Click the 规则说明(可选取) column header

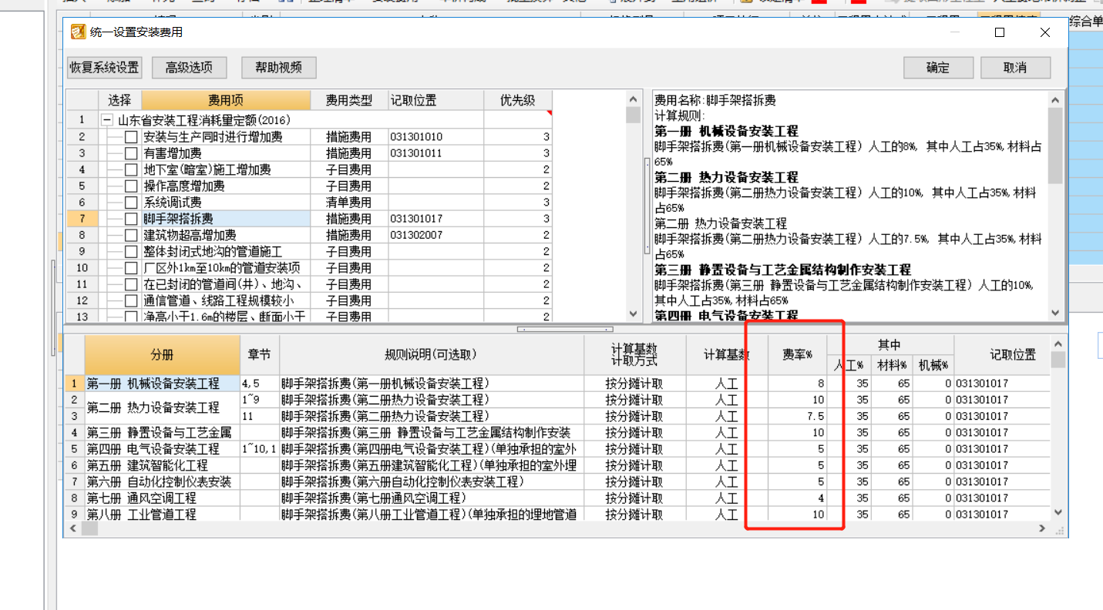(x=432, y=355)
